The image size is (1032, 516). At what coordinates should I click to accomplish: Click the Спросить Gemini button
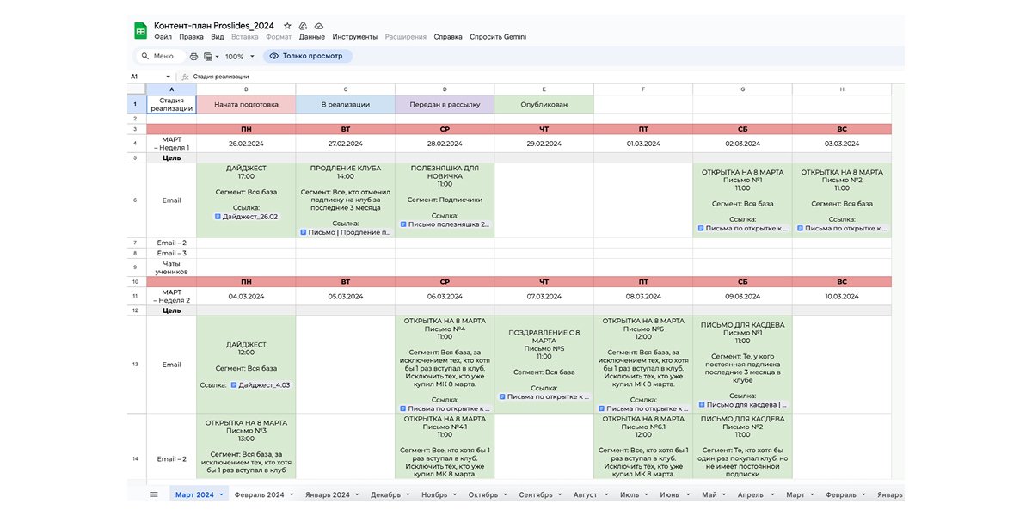pyautogui.click(x=498, y=37)
